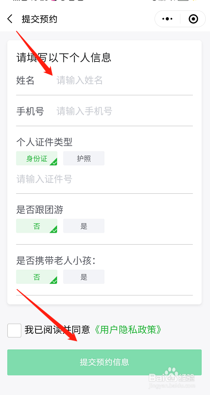Click the 请填写以下个人信息 heading
Screen dimensions: 210x395
64,58
